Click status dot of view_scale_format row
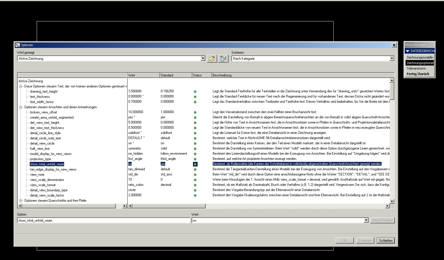444x260 pixels. (195, 185)
